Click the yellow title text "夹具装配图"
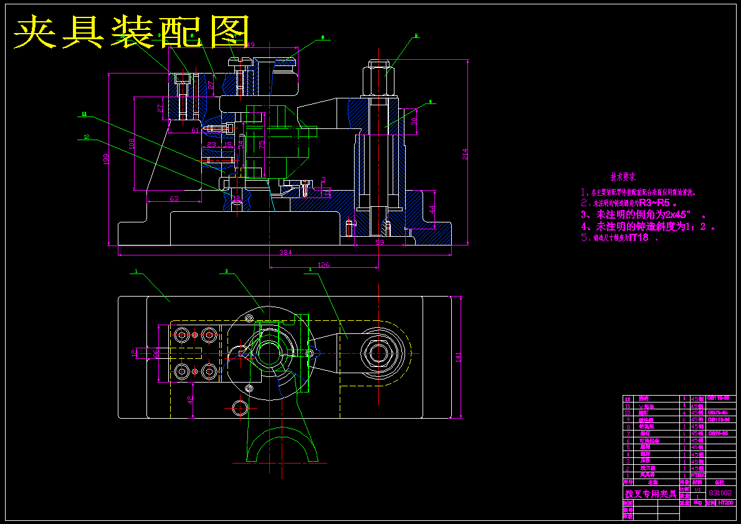Image resolution: width=741 pixels, height=524 pixels. [131, 32]
